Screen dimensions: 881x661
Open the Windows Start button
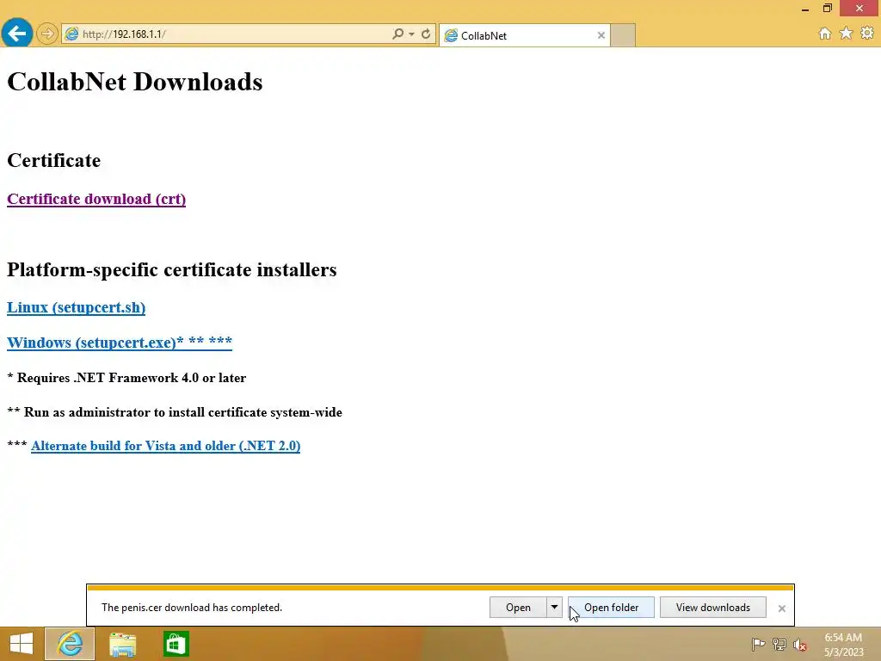point(22,644)
